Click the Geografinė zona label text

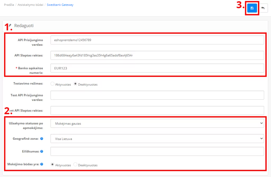click(x=26, y=139)
